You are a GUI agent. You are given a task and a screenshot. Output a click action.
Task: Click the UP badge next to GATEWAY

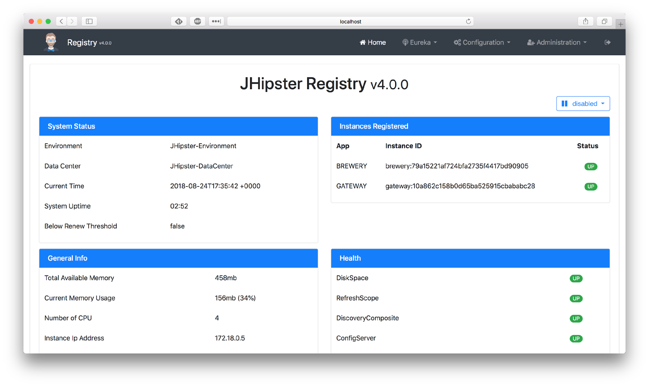[x=591, y=187]
